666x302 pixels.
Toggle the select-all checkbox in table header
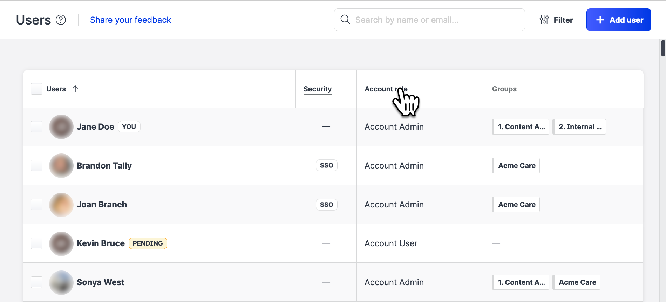(37, 89)
